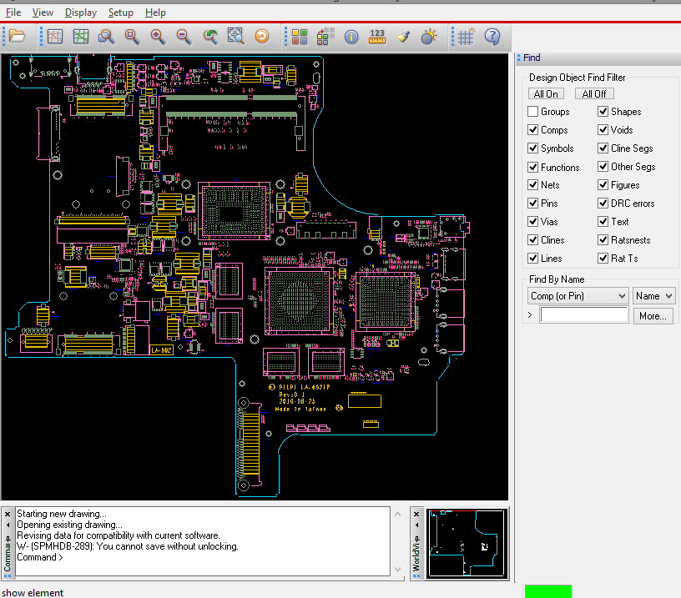Click the Help question mark icon
The width and height of the screenshot is (681, 598).
click(492, 37)
